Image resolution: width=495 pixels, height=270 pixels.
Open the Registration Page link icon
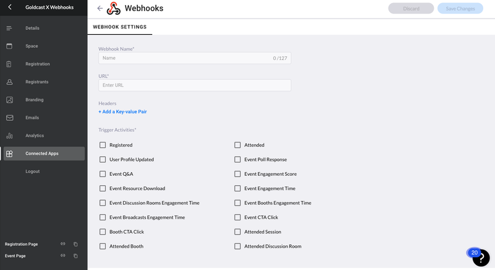point(62,244)
